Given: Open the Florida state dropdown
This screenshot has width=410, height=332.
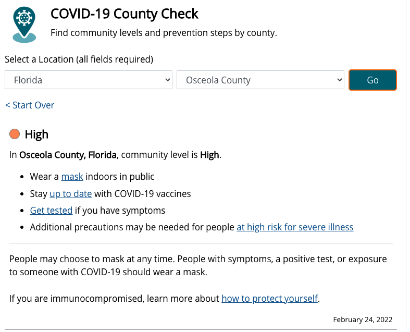Looking at the screenshot, I should [x=88, y=80].
